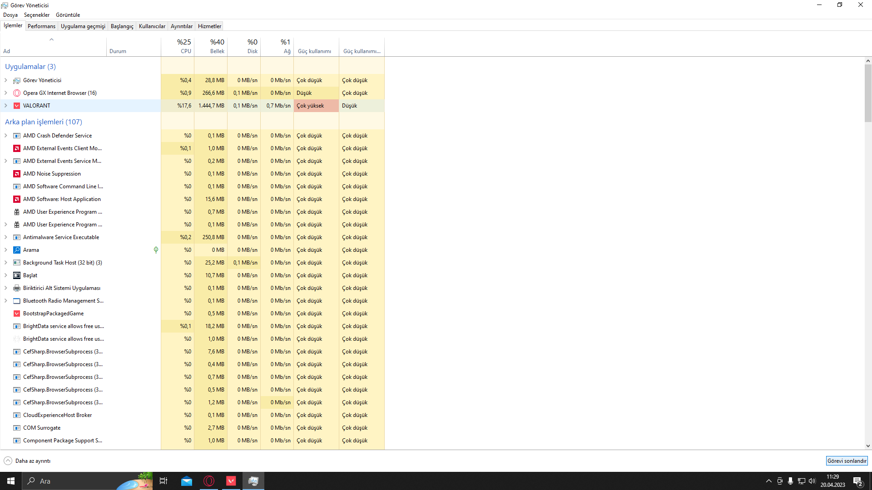This screenshot has width=872, height=490.
Task: Expand AMD External Events Service row
Action: [6, 161]
